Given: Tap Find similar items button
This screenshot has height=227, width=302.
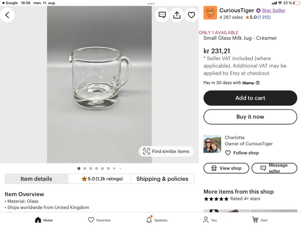Looking at the screenshot, I should tap(166, 151).
